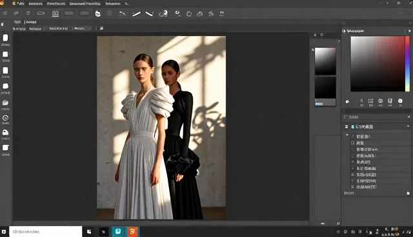Click the taskbar search box
413x237 pixels.
(46, 231)
